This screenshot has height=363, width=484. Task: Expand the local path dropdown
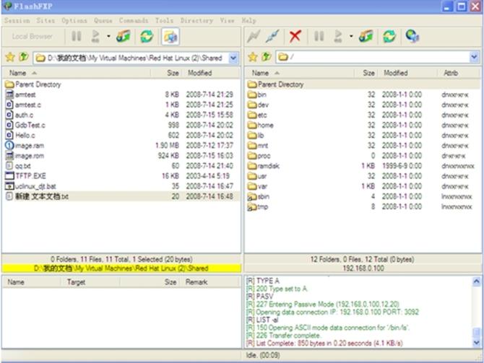233,56
